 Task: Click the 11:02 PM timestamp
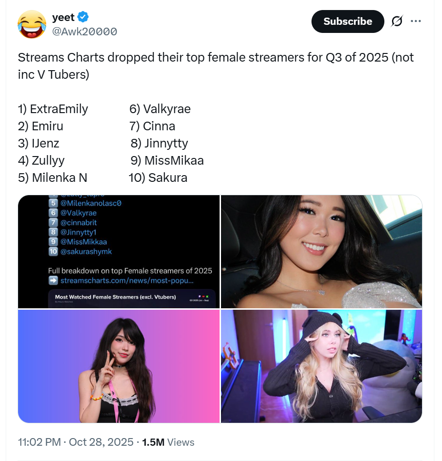point(40,442)
